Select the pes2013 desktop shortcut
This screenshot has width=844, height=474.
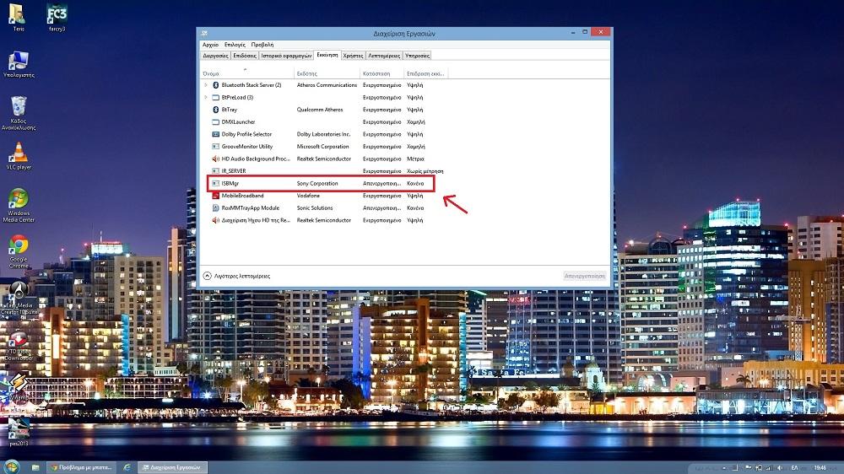click(x=19, y=432)
